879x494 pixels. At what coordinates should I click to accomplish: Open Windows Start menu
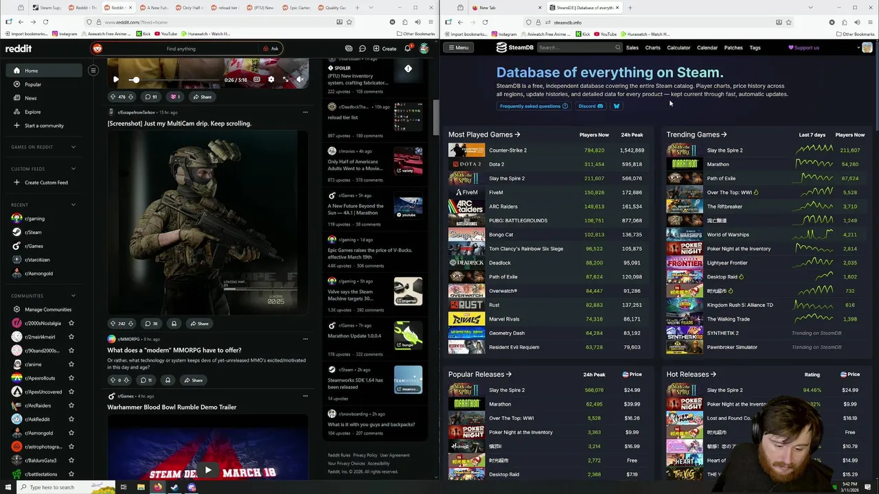tap(8, 487)
